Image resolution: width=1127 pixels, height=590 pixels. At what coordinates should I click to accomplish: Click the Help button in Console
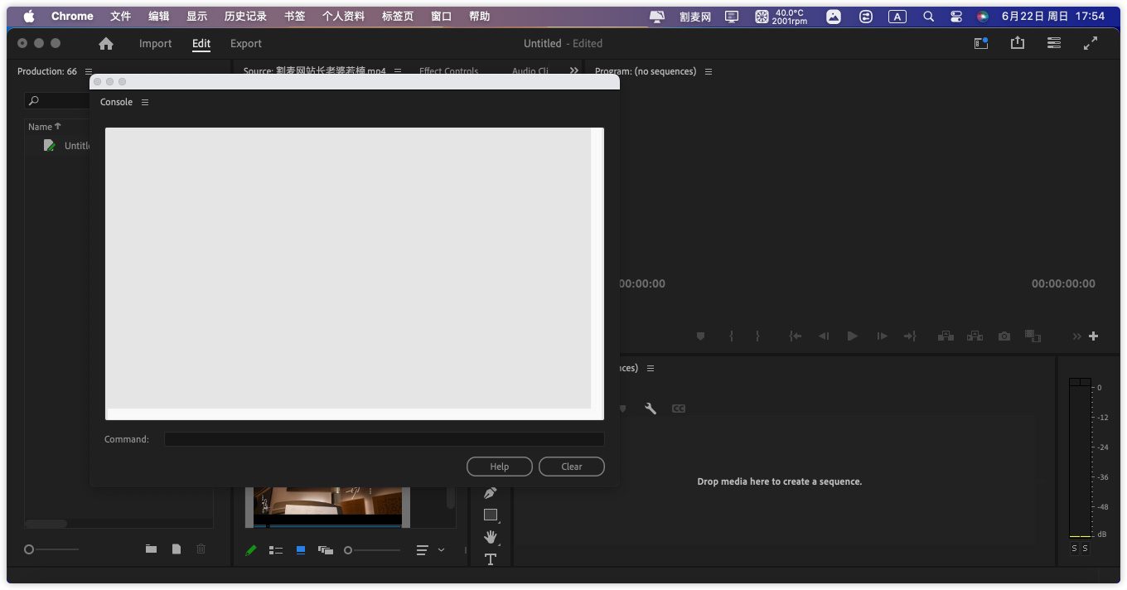tap(499, 467)
